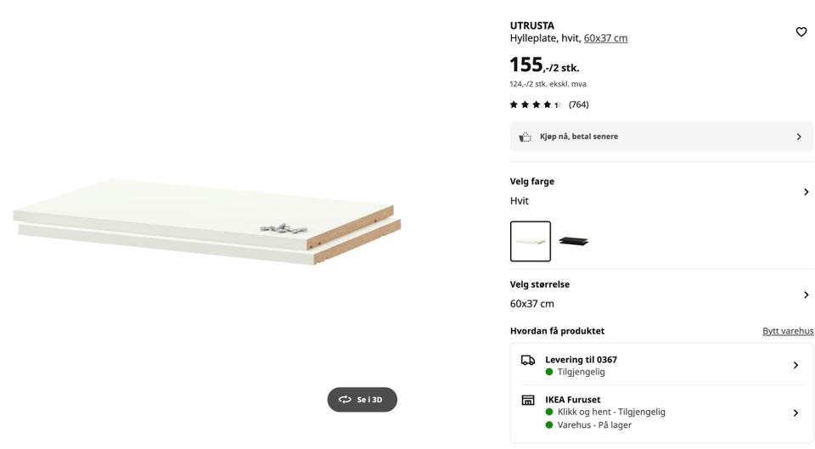The image size is (815, 449).
Task: Click the shopping basket pay-later icon
Action: 526,137
